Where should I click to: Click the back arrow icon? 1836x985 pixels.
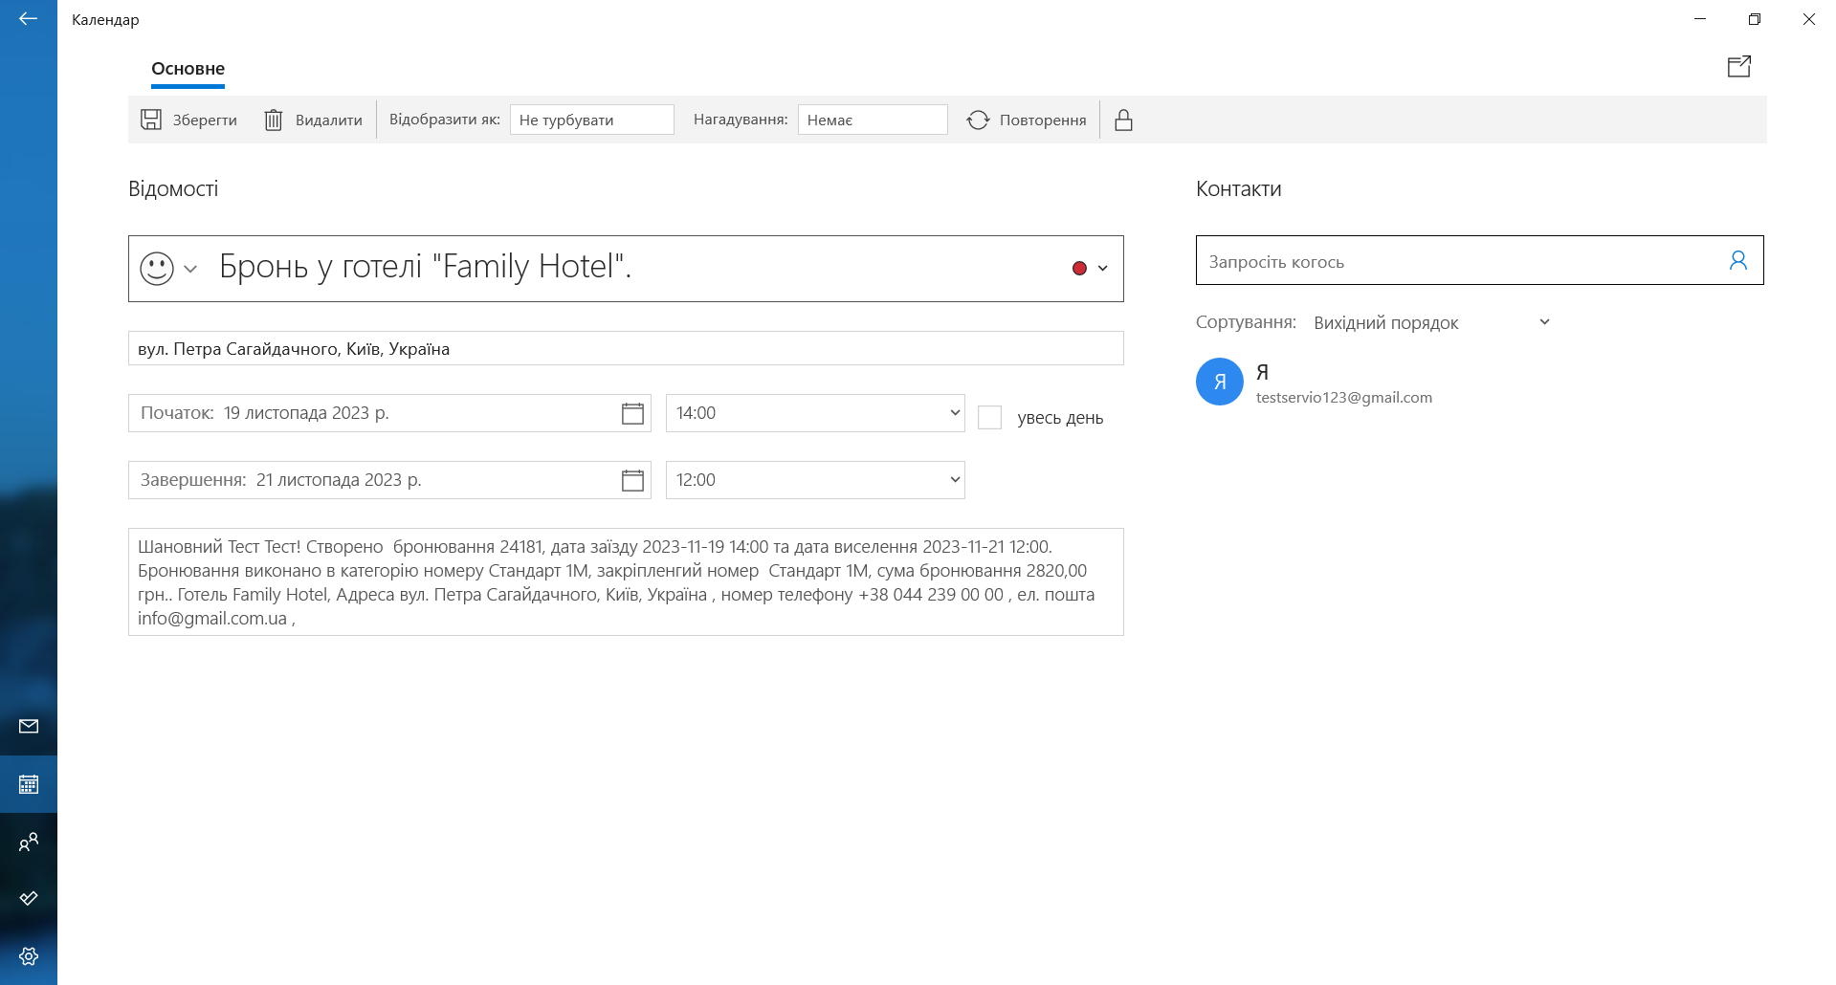(28, 19)
